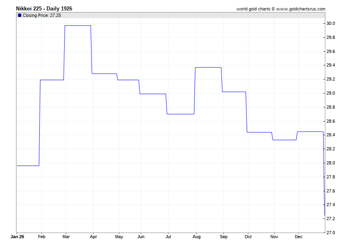Click the 'May' x-axis label
This screenshot has height=247, width=341.
pyautogui.click(x=119, y=237)
